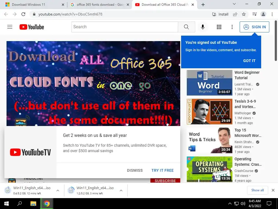Open Chrome's three-dot menu
The width and height of the screenshot is (278, 209).
272,14
